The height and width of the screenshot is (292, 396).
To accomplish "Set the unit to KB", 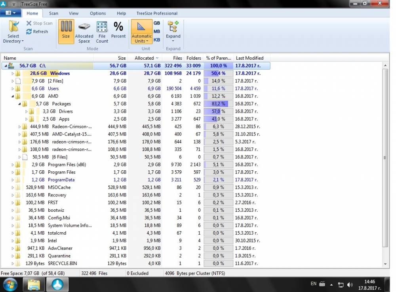I will click(x=157, y=40).
